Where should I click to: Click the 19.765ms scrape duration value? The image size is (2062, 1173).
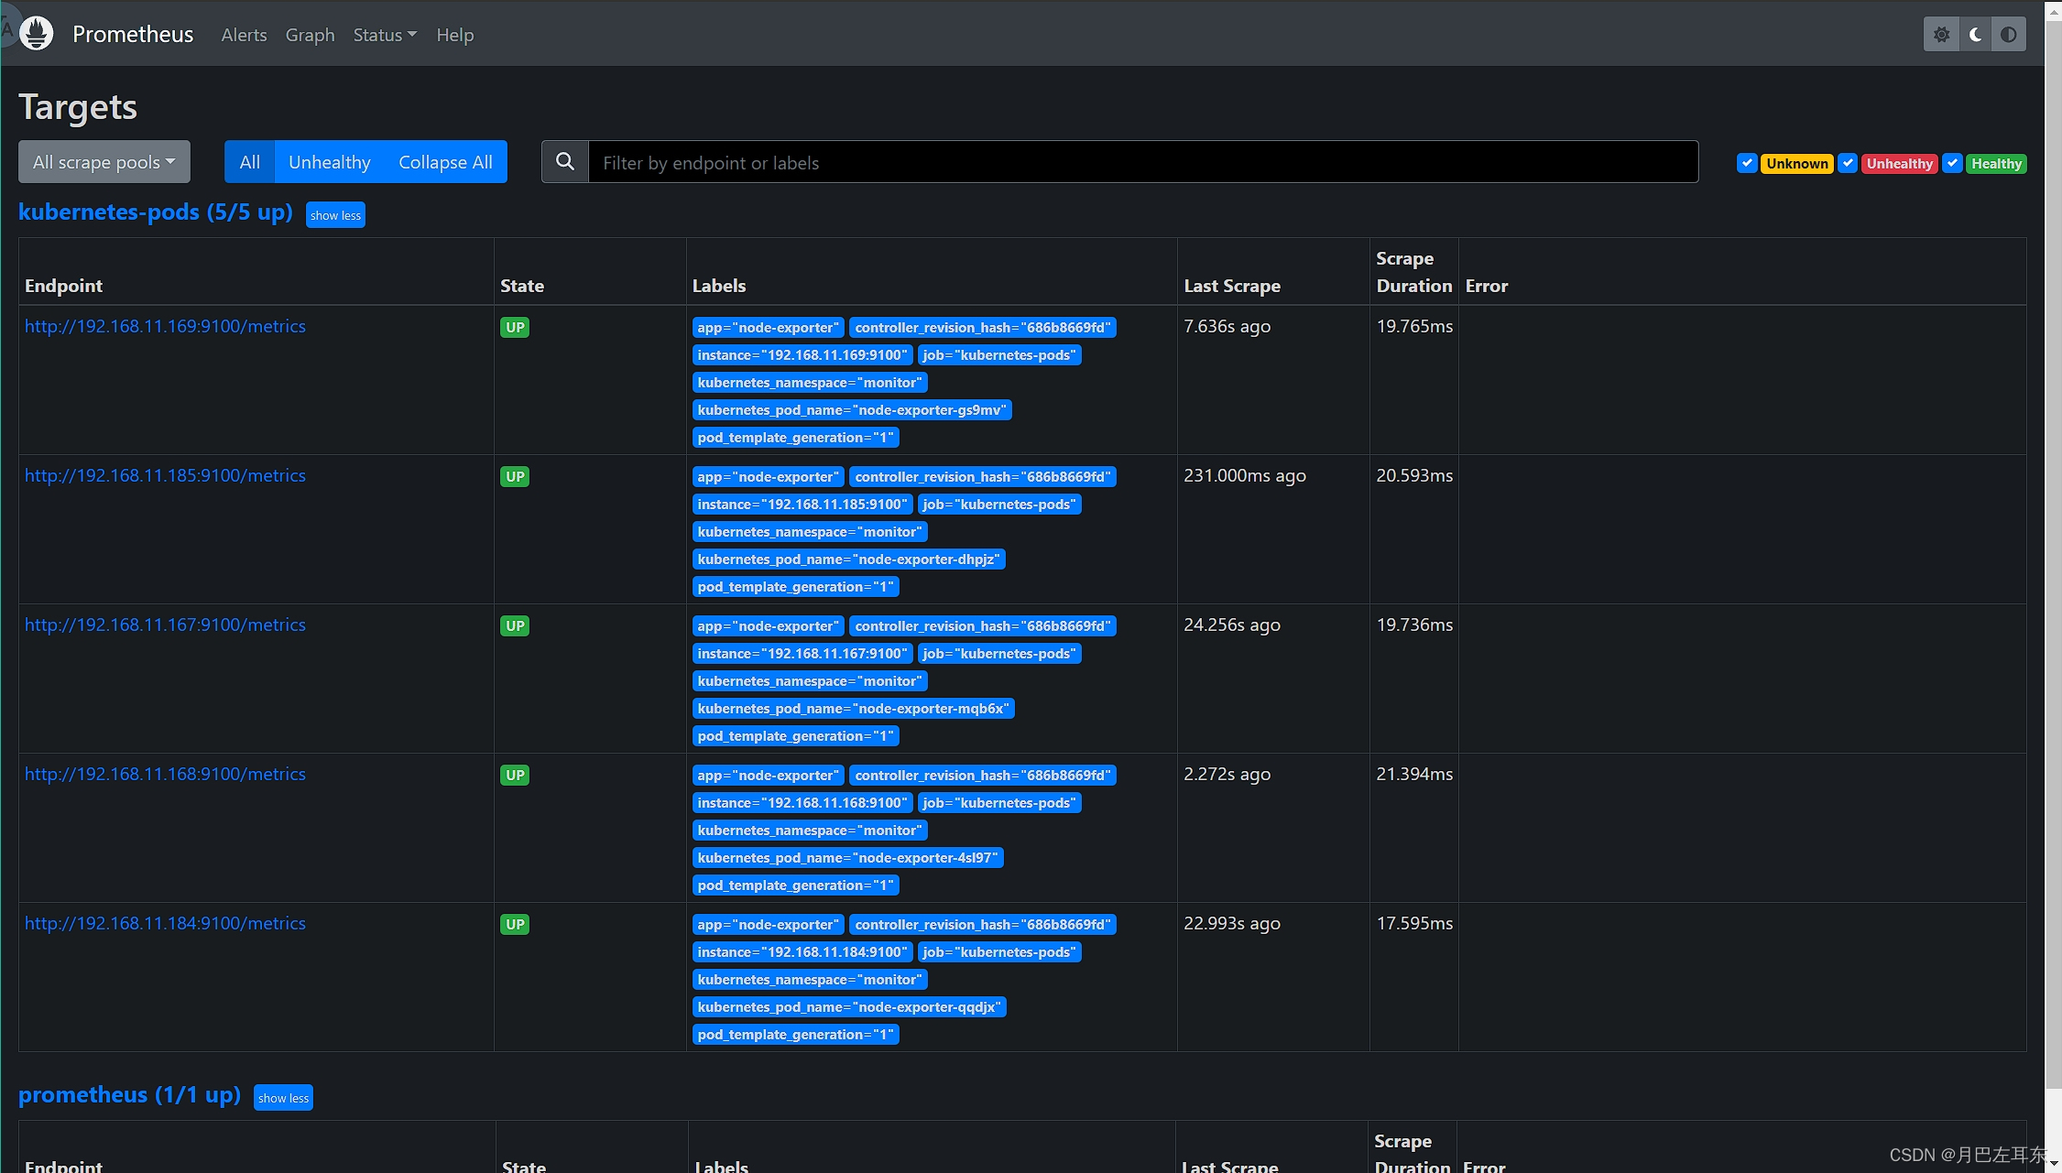(x=1414, y=326)
